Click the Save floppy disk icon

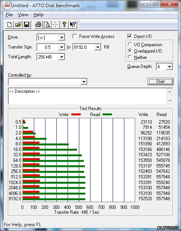pyautogui.click(x=27, y=24)
